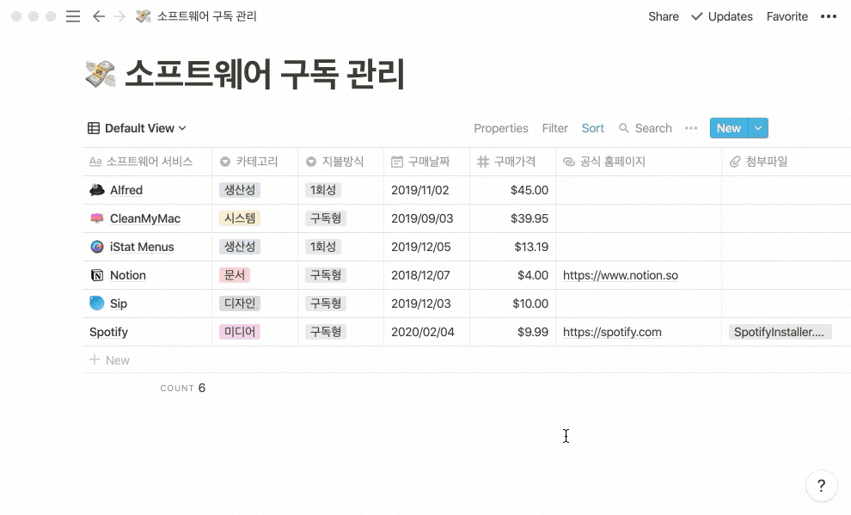Screen dimensions: 851x515
Task: Click Spotify's price $9.99
Action: pyautogui.click(x=532, y=332)
